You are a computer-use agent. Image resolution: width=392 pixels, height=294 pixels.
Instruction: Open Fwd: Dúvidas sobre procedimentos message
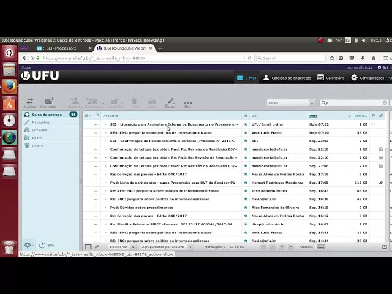click(141, 208)
